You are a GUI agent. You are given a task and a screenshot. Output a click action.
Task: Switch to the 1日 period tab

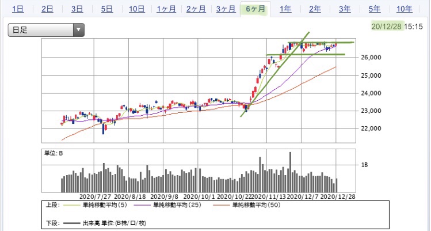[18, 9]
